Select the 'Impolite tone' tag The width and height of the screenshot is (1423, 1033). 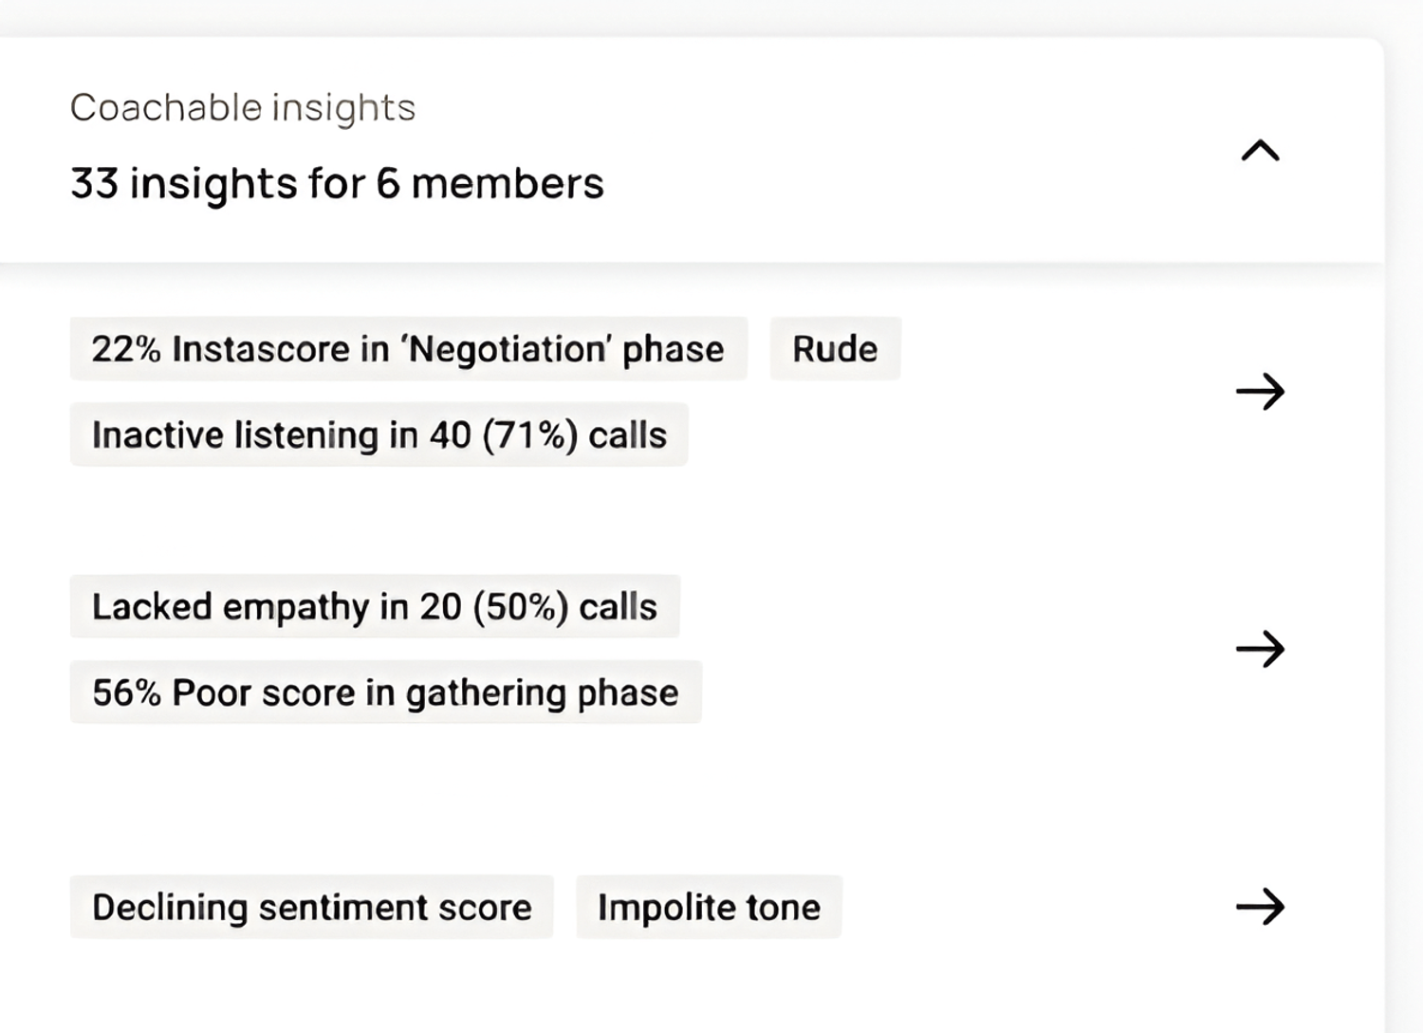pos(709,908)
